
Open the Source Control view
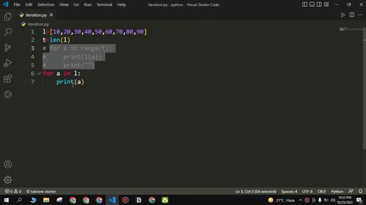pyautogui.click(x=7, y=48)
